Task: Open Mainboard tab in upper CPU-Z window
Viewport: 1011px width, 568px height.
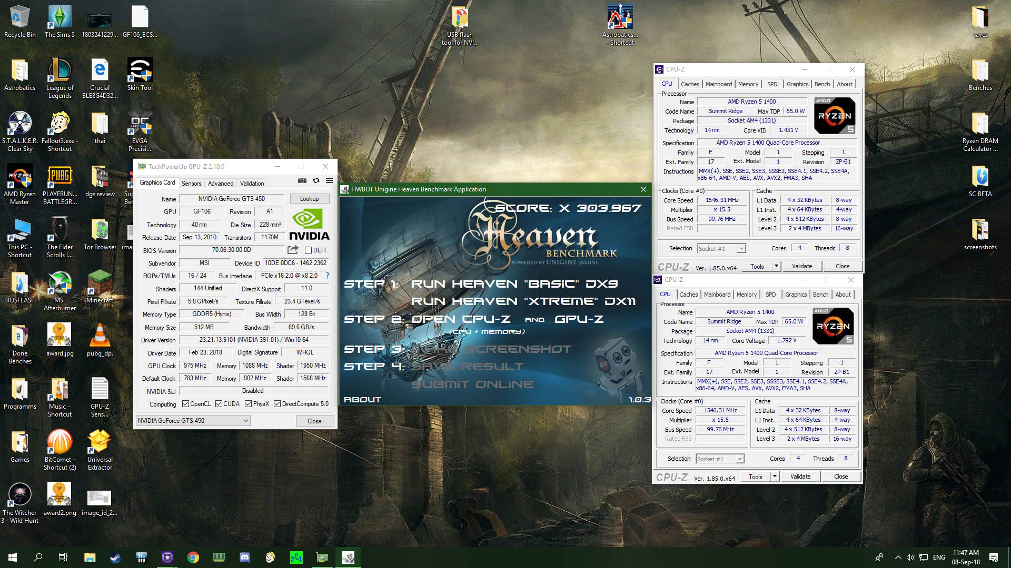Action: [x=719, y=84]
